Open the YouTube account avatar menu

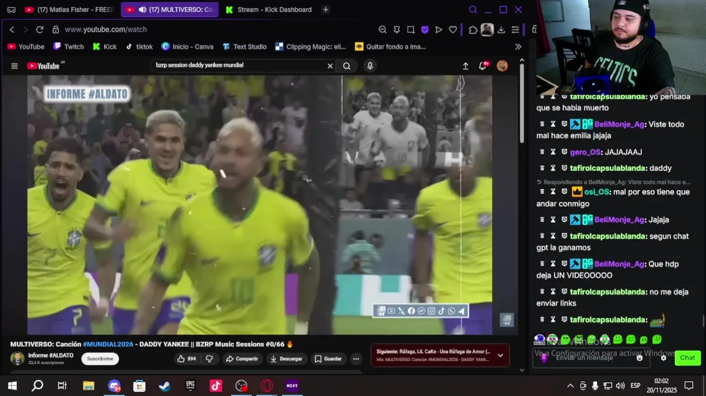[502, 66]
